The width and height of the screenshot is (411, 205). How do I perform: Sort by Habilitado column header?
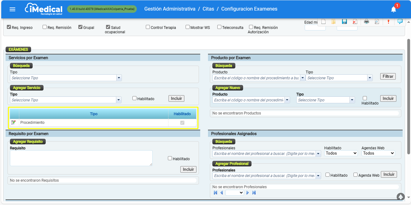pyautogui.click(x=182, y=114)
